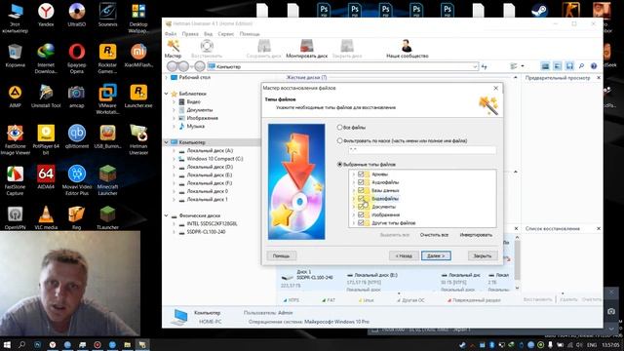Open the OpenVPN desktop icon
The height and width of the screenshot is (351, 624).
coord(16,217)
